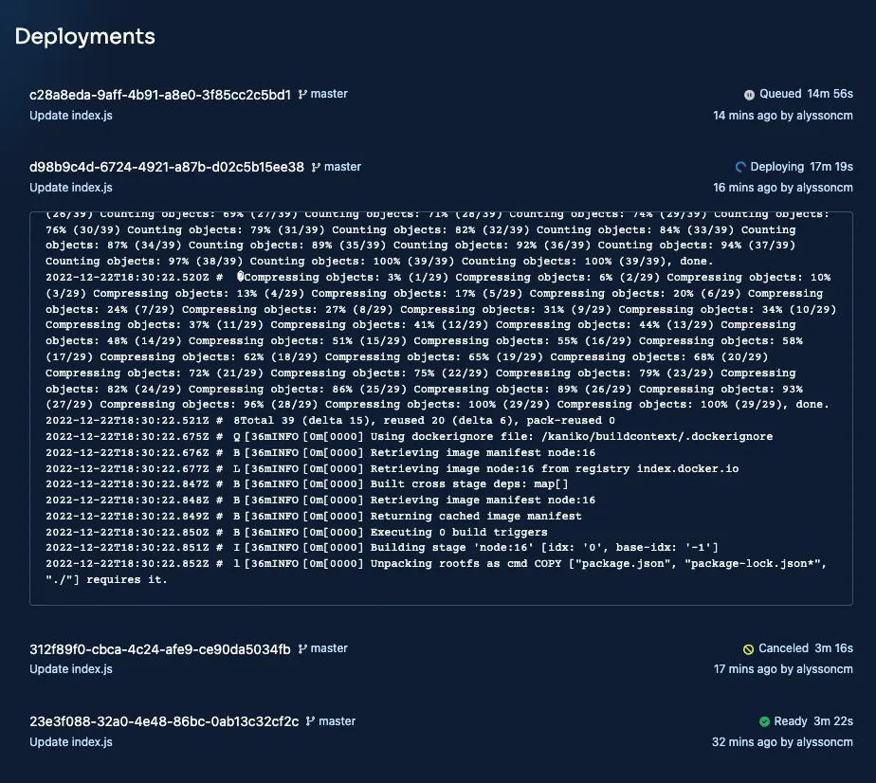Click log line 'Returning cached image manifest'

(314, 517)
